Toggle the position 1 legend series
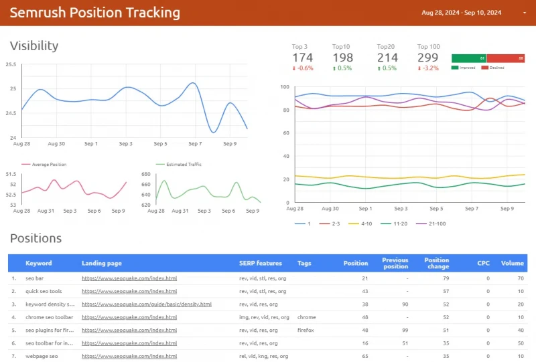The height and width of the screenshot is (362, 536). point(303,223)
